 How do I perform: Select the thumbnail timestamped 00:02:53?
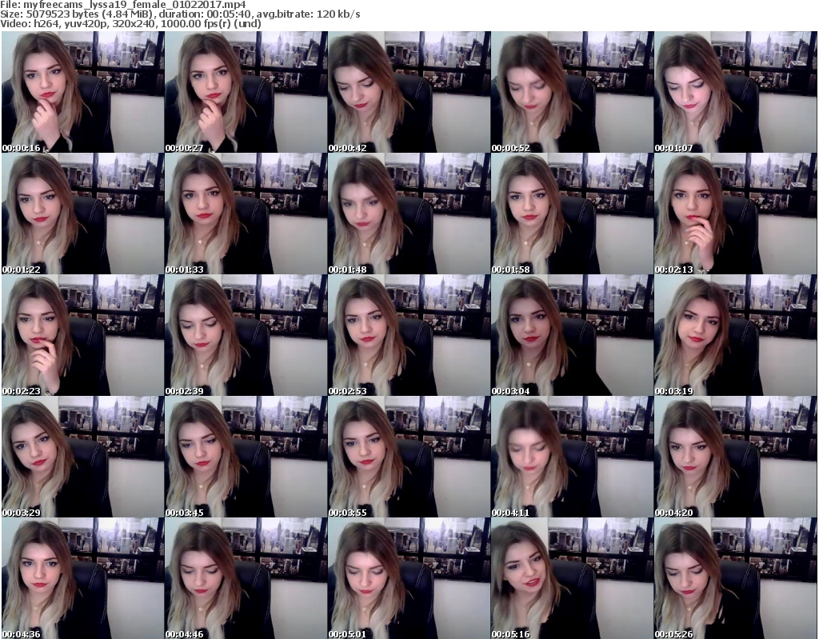(x=409, y=335)
